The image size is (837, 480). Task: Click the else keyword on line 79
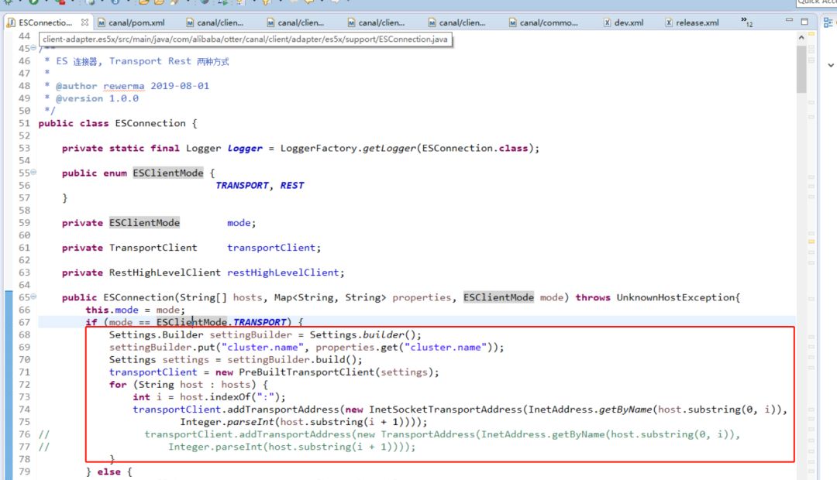tap(109, 471)
